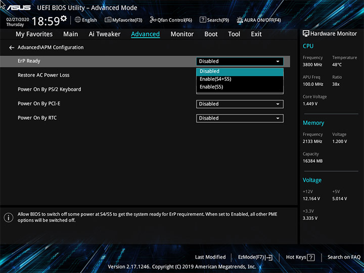Click MyFavorite(F3) button

(123, 20)
